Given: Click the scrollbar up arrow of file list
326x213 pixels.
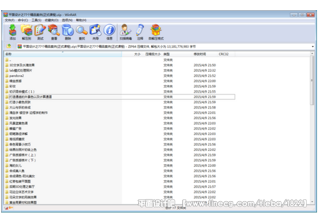Looking at the screenshot, I should coord(312,54).
